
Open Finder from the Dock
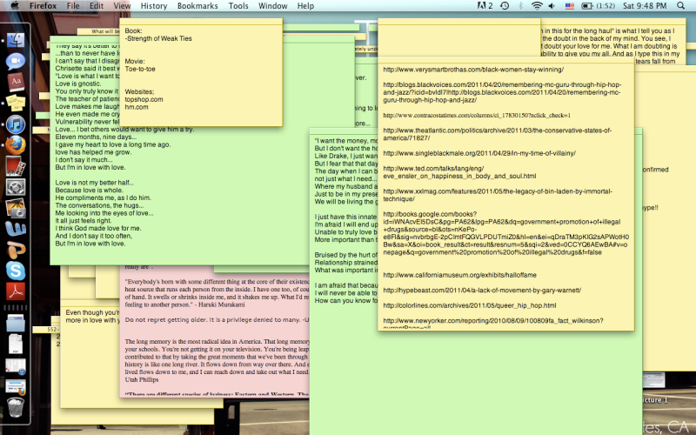point(16,40)
